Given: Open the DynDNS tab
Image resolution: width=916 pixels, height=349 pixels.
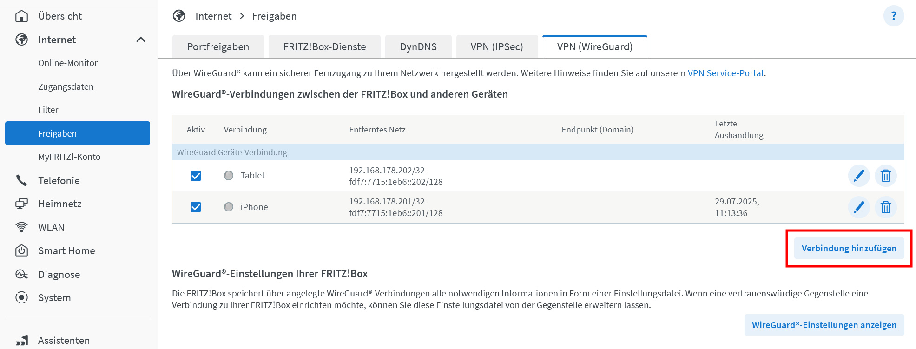Looking at the screenshot, I should pyautogui.click(x=418, y=47).
